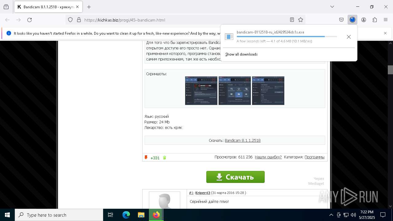Image resolution: width=393 pixels, height=221 pixels.
Task: Open Firefox account icon
Action: [364, 20]
